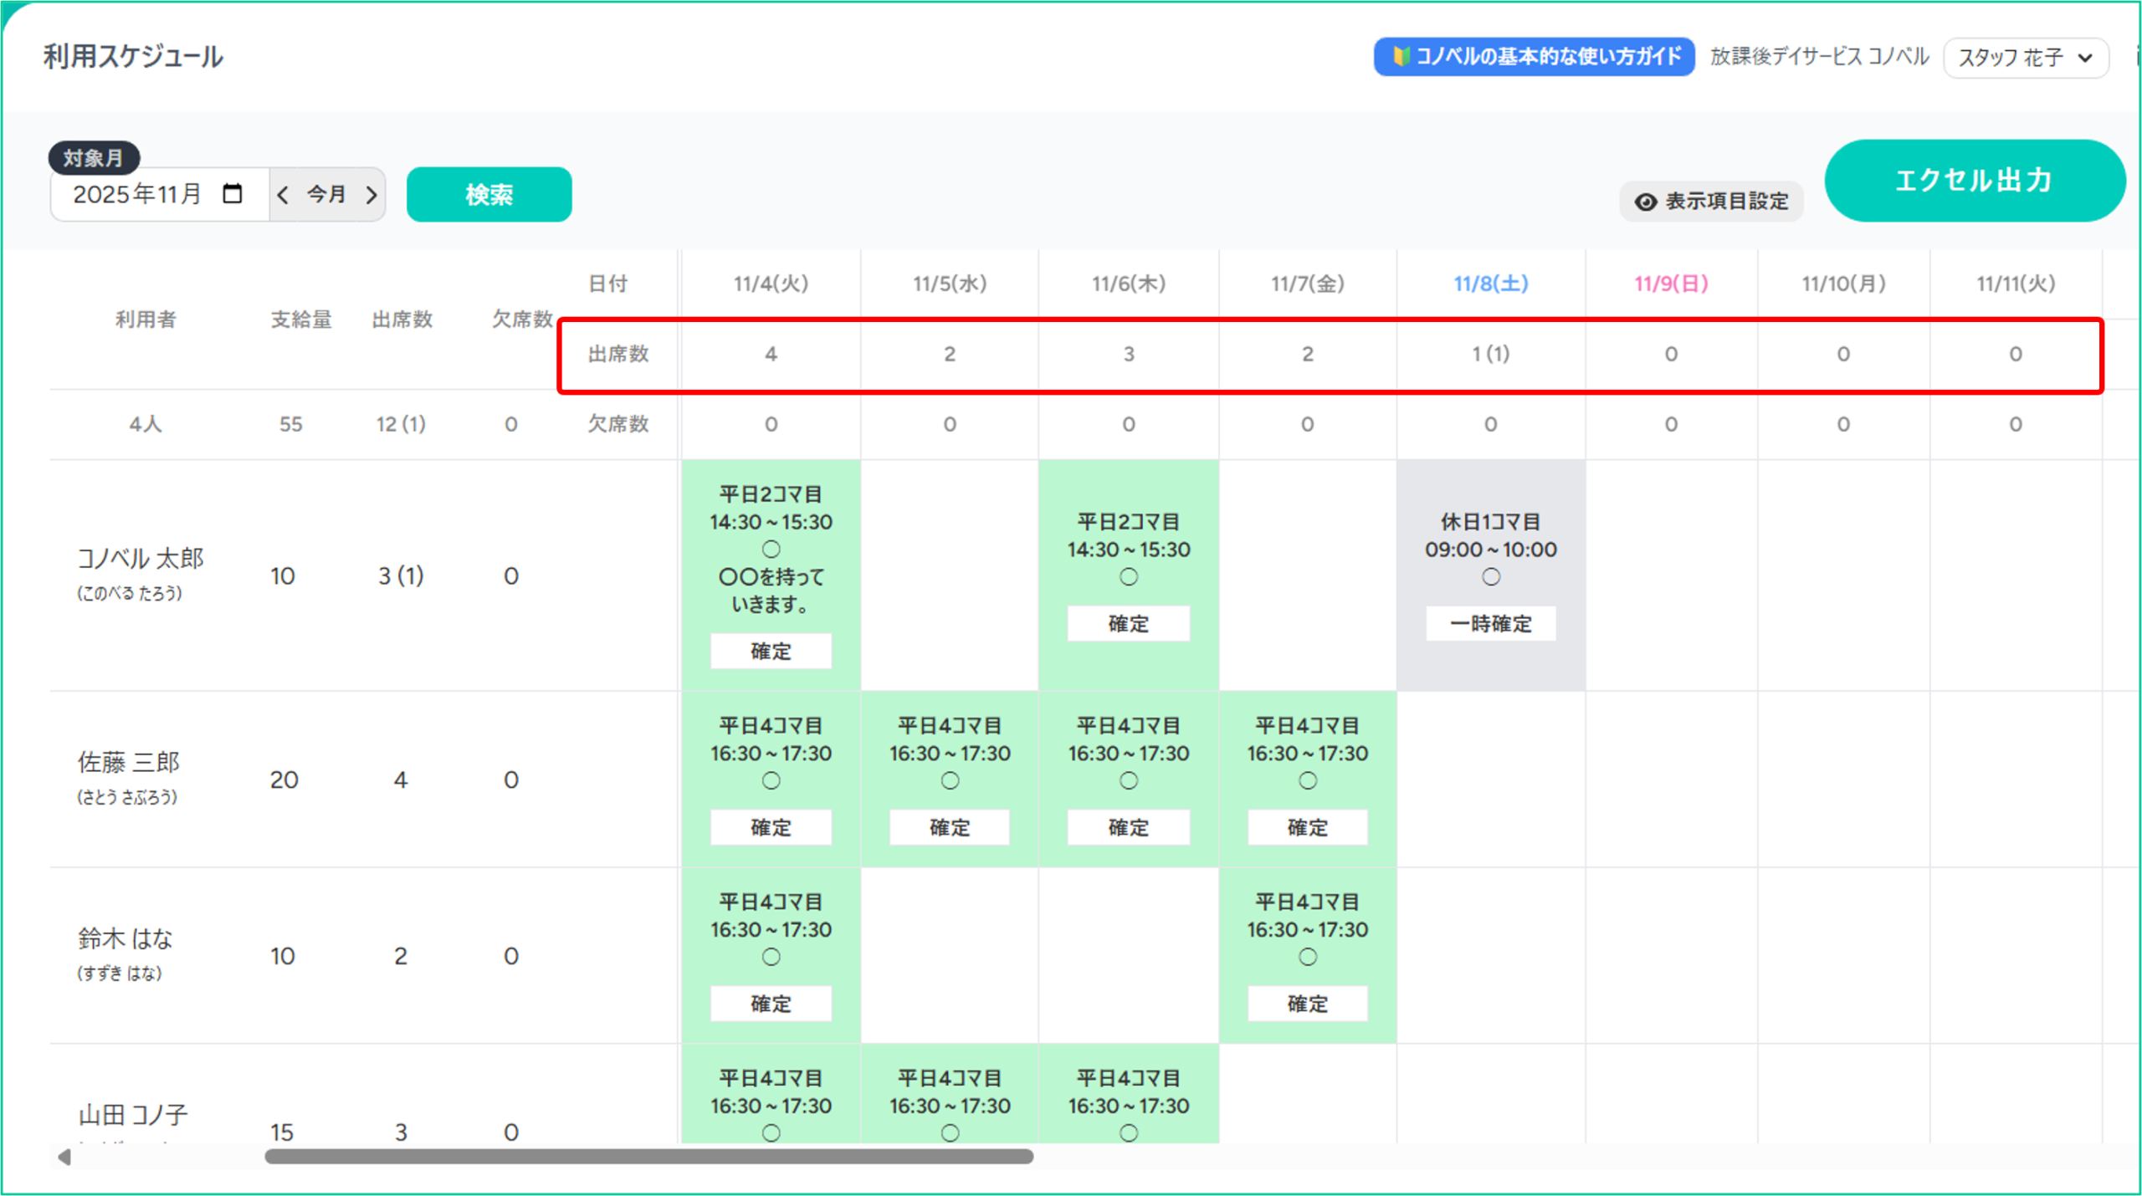Open the 一時確定 status on 11/8
Screen dimensions: 2142x1196
pos(1490,624)
